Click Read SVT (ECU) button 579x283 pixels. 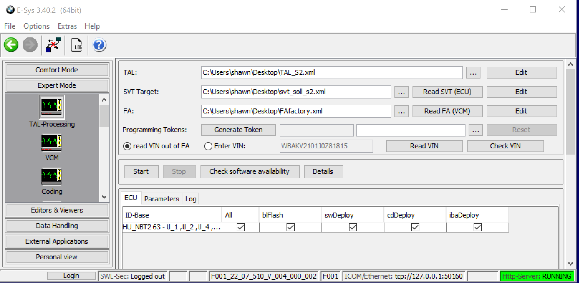point(447,92)
